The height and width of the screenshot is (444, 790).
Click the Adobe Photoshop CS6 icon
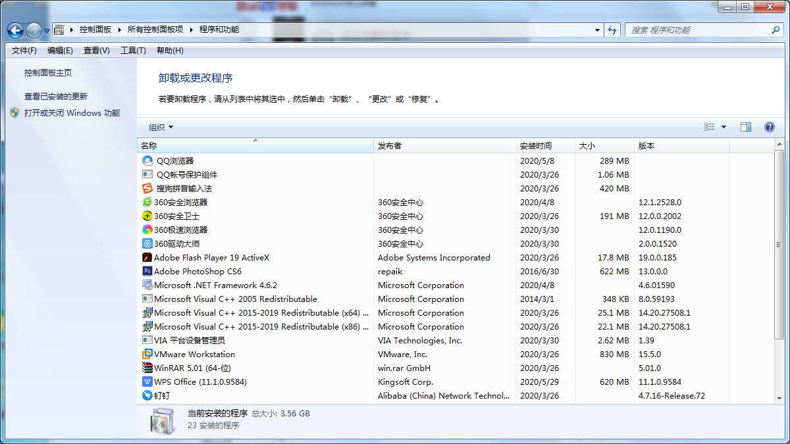[x=147, y=271]
